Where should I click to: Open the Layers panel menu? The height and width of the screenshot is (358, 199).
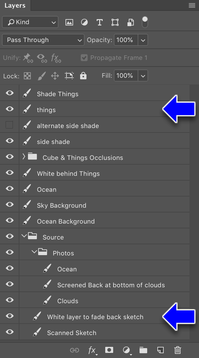192,5
